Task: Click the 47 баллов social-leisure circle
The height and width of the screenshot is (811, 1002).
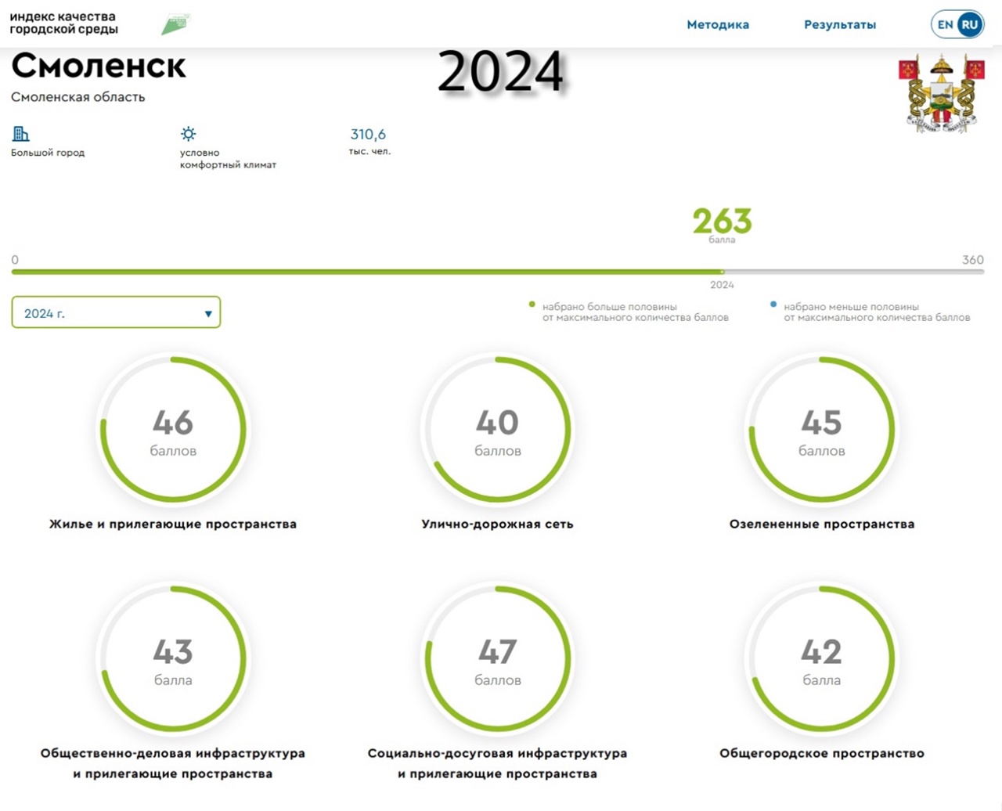Action: [497, 659]
